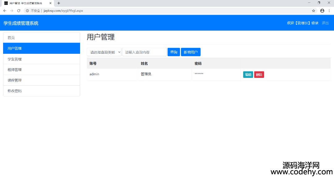Open 课程管理 from the sidebar
334x178 pixels.
pos(41,80)
